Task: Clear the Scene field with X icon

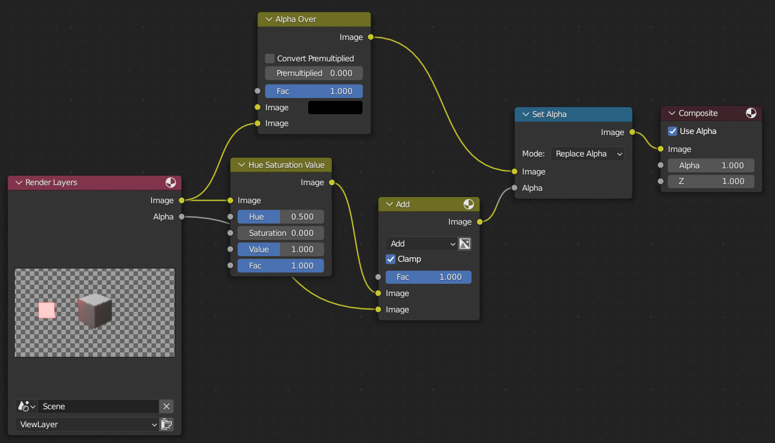Action: click(166, 406)
